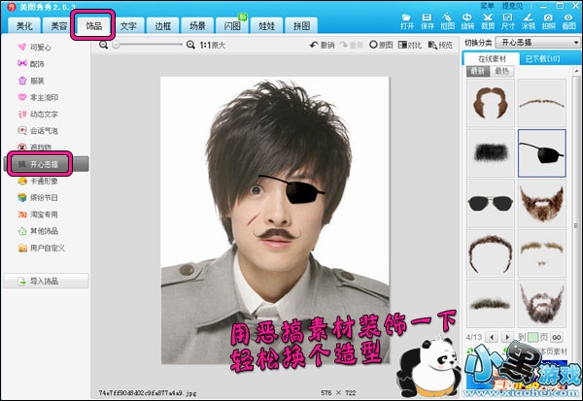583x401 pixels.
Task: Toggle the 原图 original image view
Action: coord(380,45)
